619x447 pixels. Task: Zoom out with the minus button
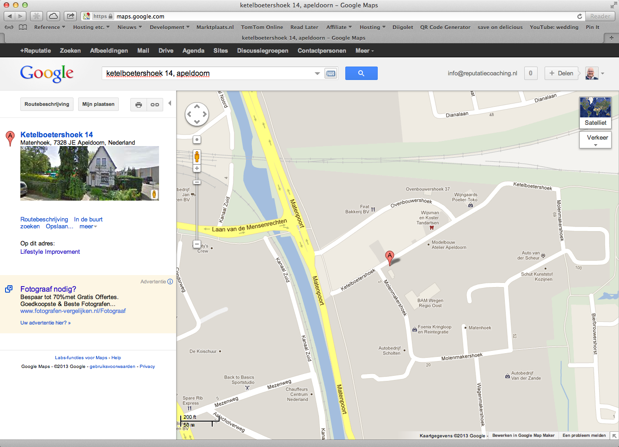click(x=197, y=244)
